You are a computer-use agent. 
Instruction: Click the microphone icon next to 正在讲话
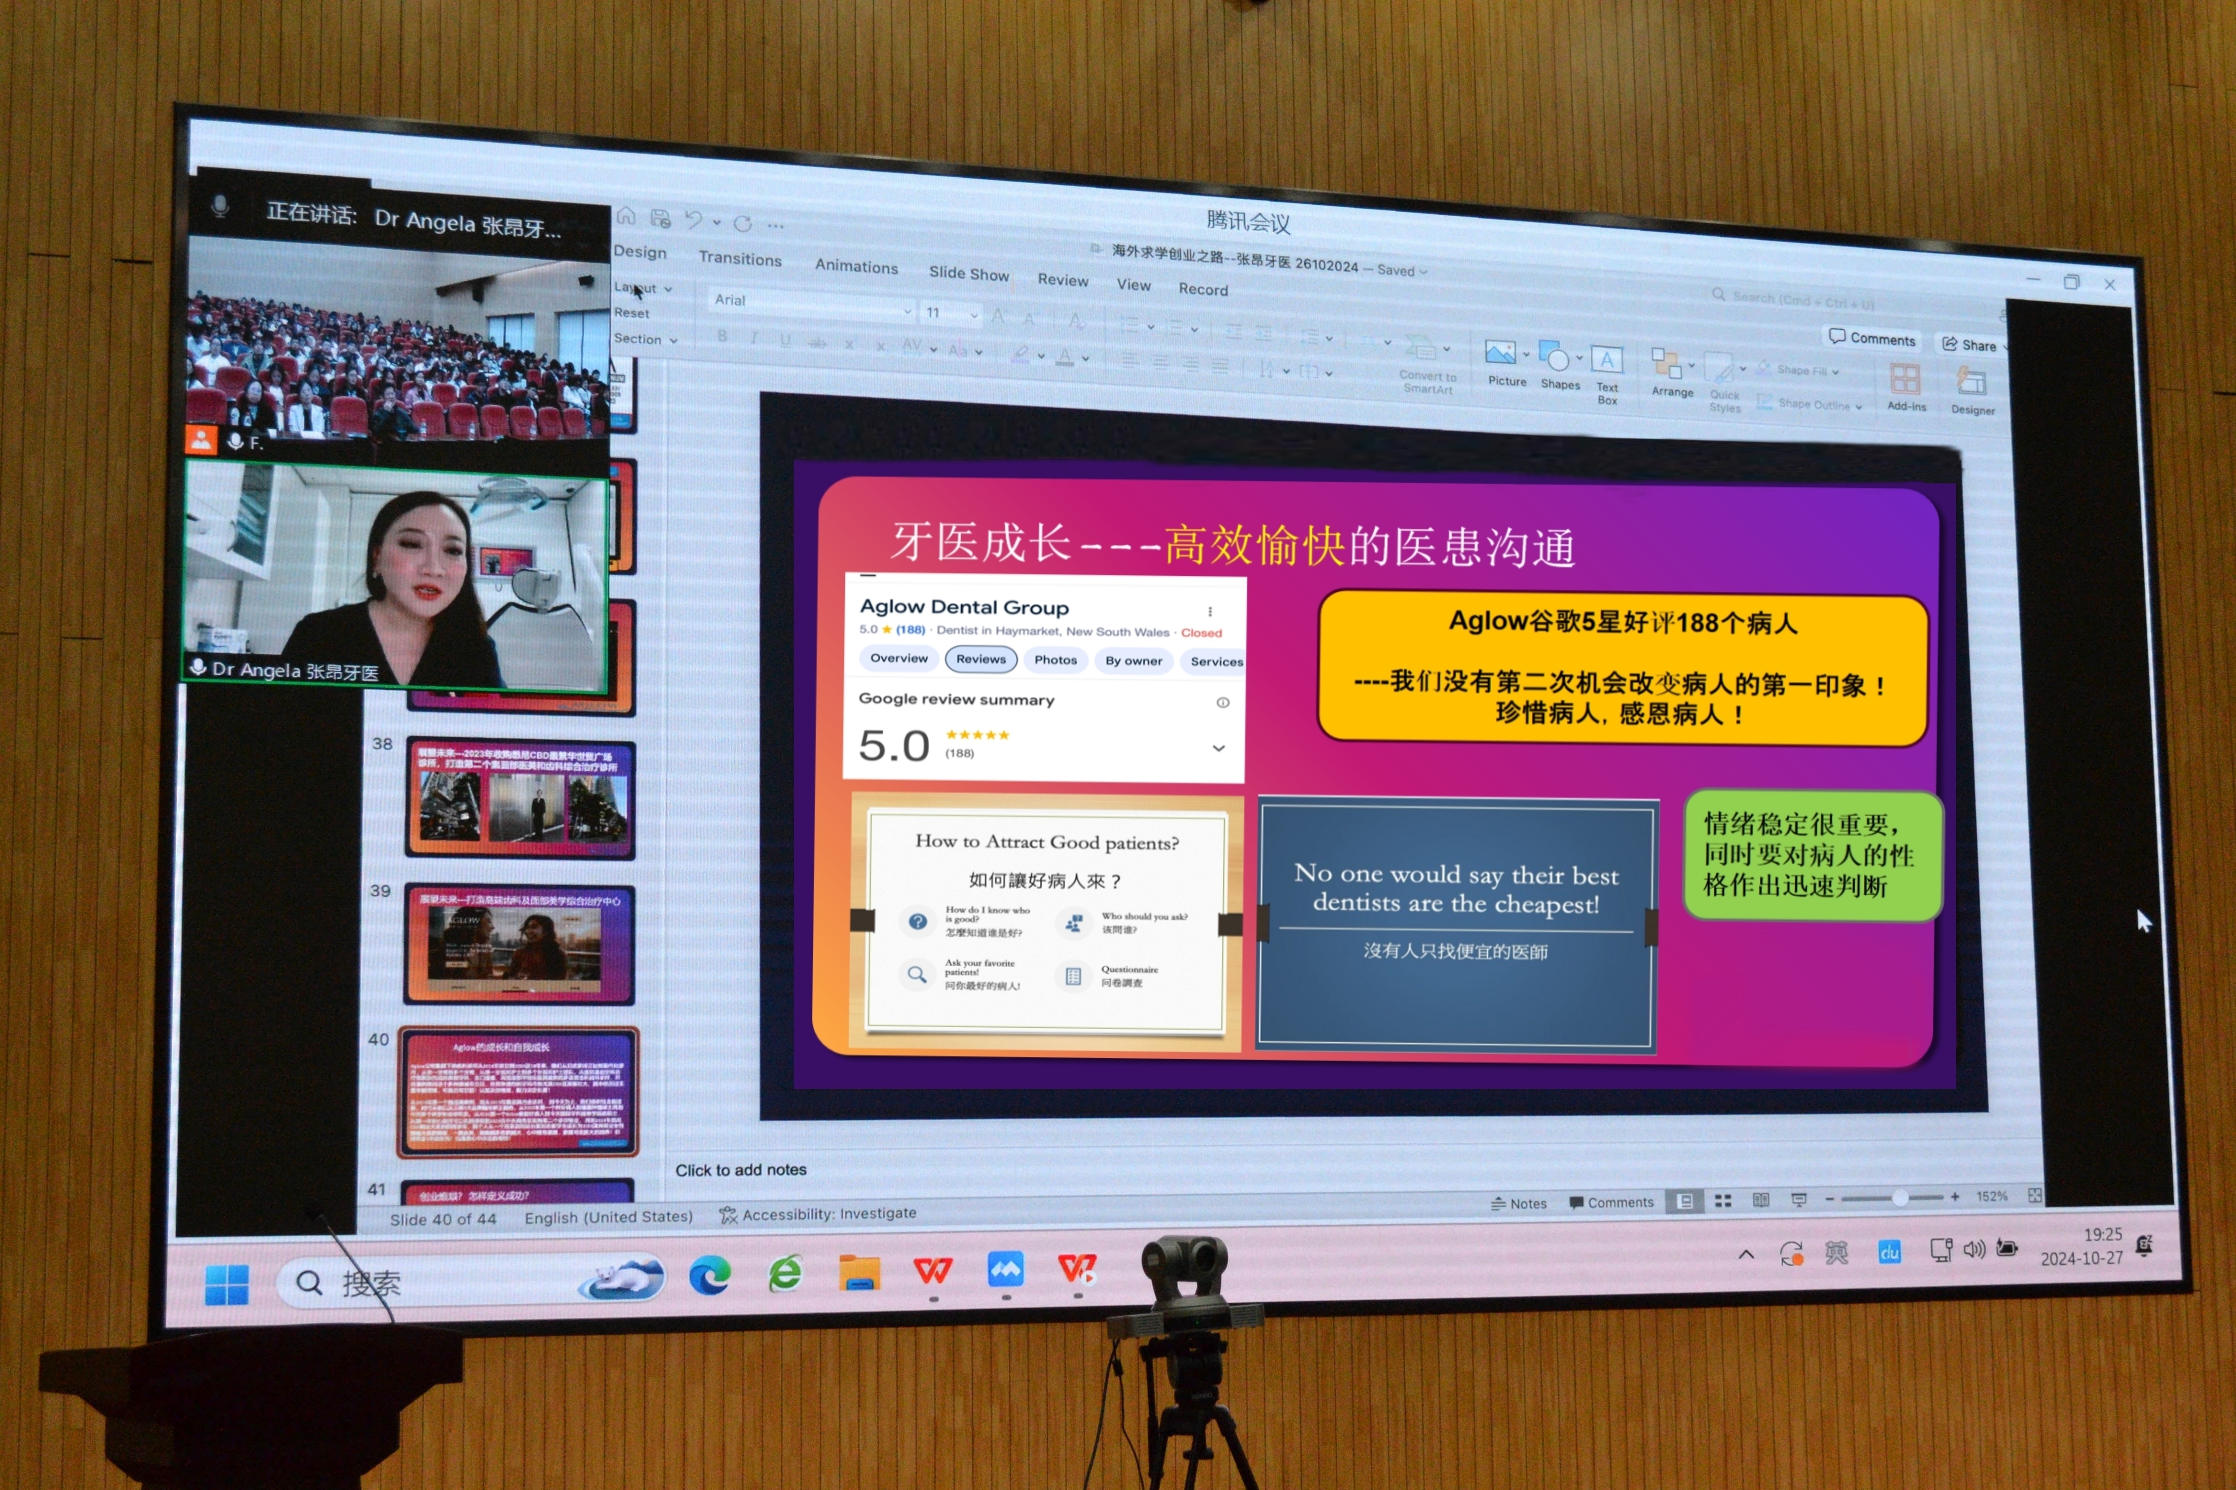point(220,205)
